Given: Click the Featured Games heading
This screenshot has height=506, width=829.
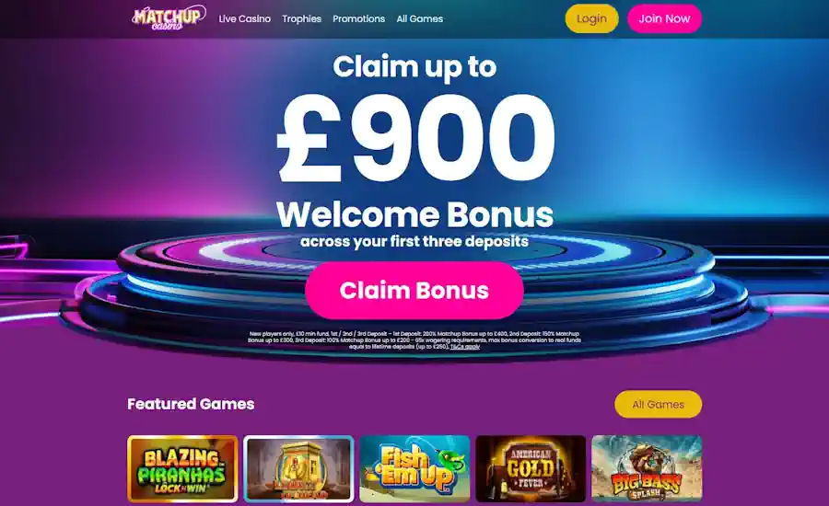Looking at the screenshot, I should [191, 404].
